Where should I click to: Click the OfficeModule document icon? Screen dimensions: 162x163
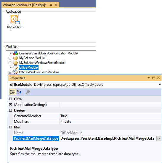pos(16,67)
